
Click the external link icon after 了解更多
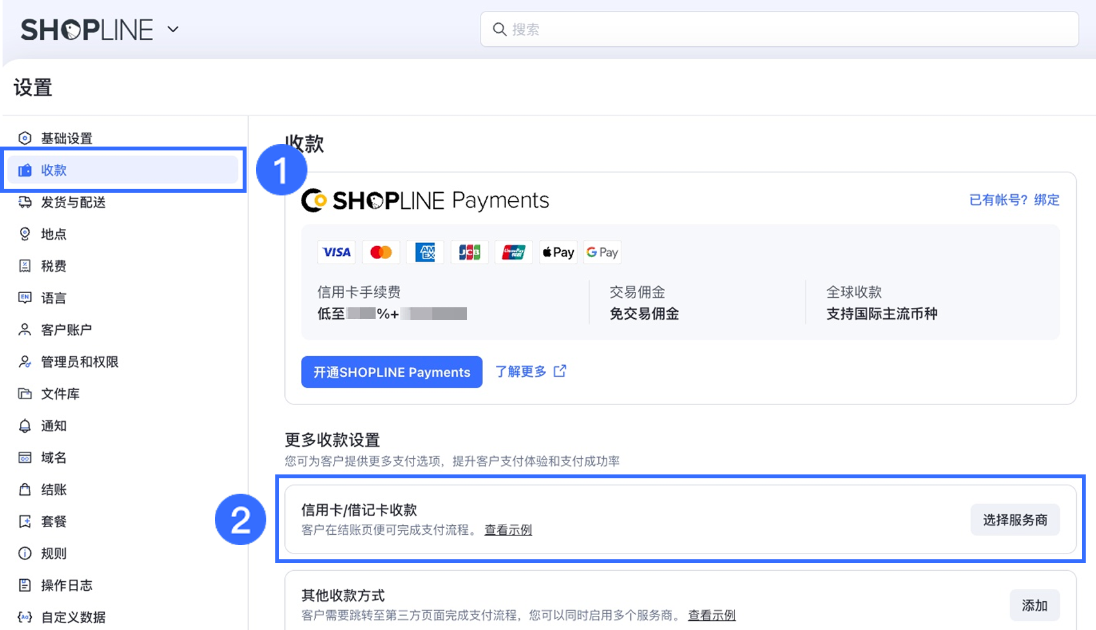[x=560, y=372]
